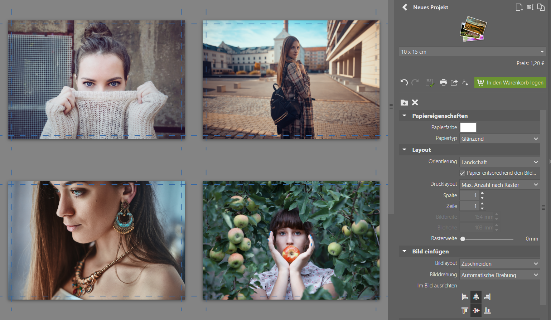Open the Papiertyp 'Glänzend' dropdown
The image size is (551, 320).
pos(499,139)
